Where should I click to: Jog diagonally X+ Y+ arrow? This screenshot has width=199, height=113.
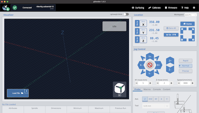tap(157, 58)
